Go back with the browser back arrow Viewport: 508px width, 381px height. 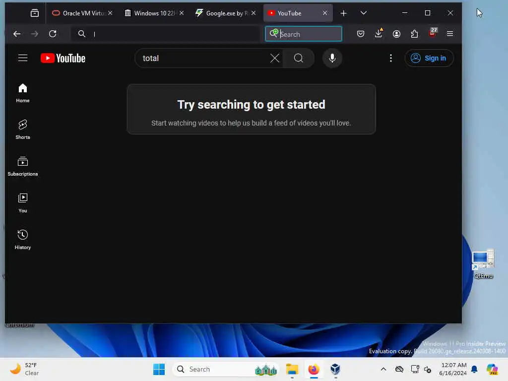click(17, 34)
